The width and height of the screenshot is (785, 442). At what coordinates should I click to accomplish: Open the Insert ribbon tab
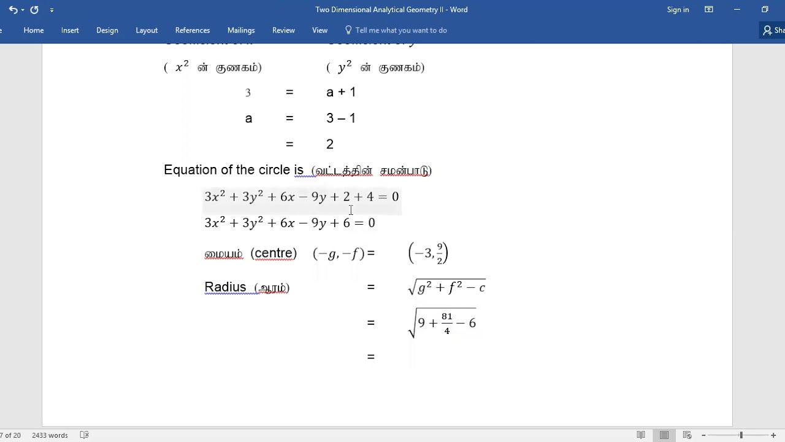point(70,30)
